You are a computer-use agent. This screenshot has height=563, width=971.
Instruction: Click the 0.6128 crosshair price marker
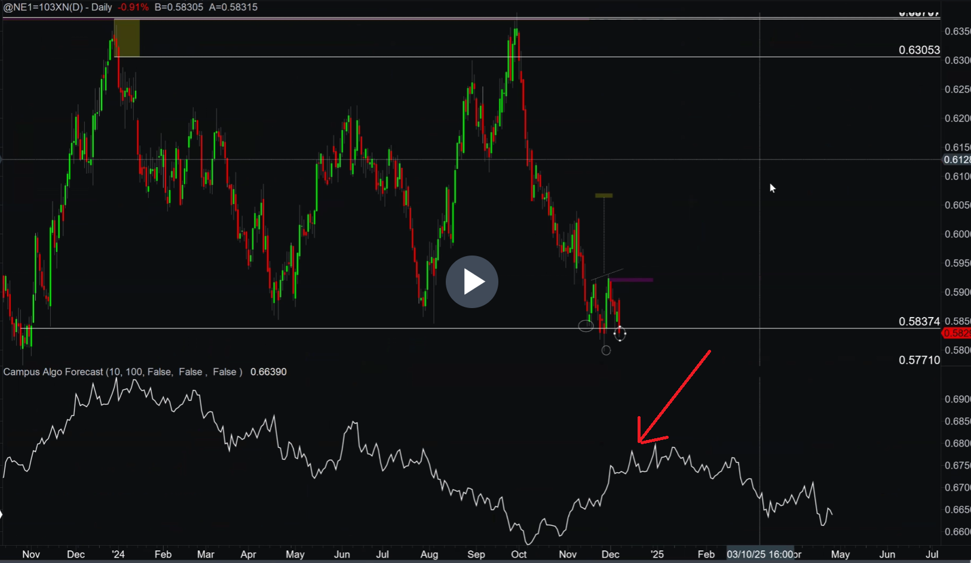click(957, 159)
